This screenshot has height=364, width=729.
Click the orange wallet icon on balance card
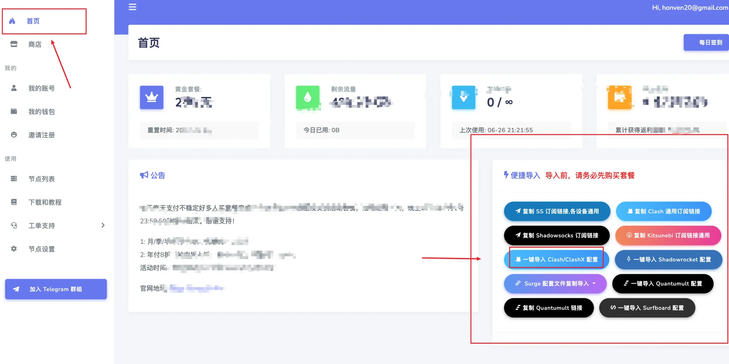[x=620, y=97]
